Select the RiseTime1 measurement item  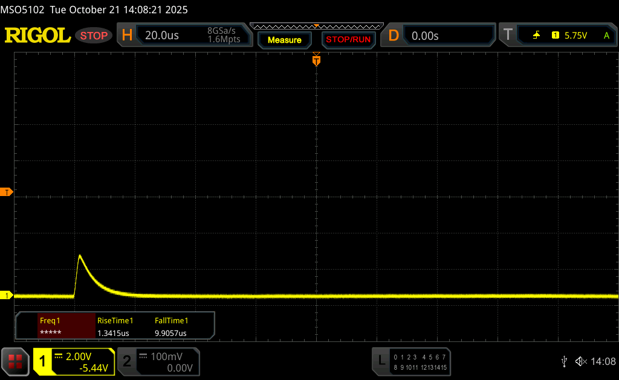tap(115, 327)
